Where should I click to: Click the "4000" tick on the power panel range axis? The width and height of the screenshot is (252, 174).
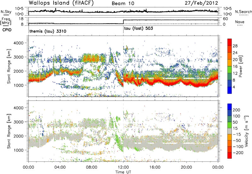tap(18, 43)
